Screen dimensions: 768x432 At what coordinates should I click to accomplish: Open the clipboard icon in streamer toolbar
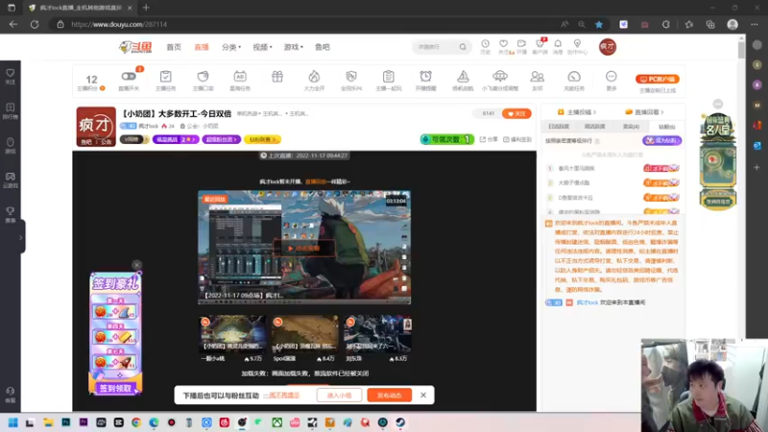(389, 77)
